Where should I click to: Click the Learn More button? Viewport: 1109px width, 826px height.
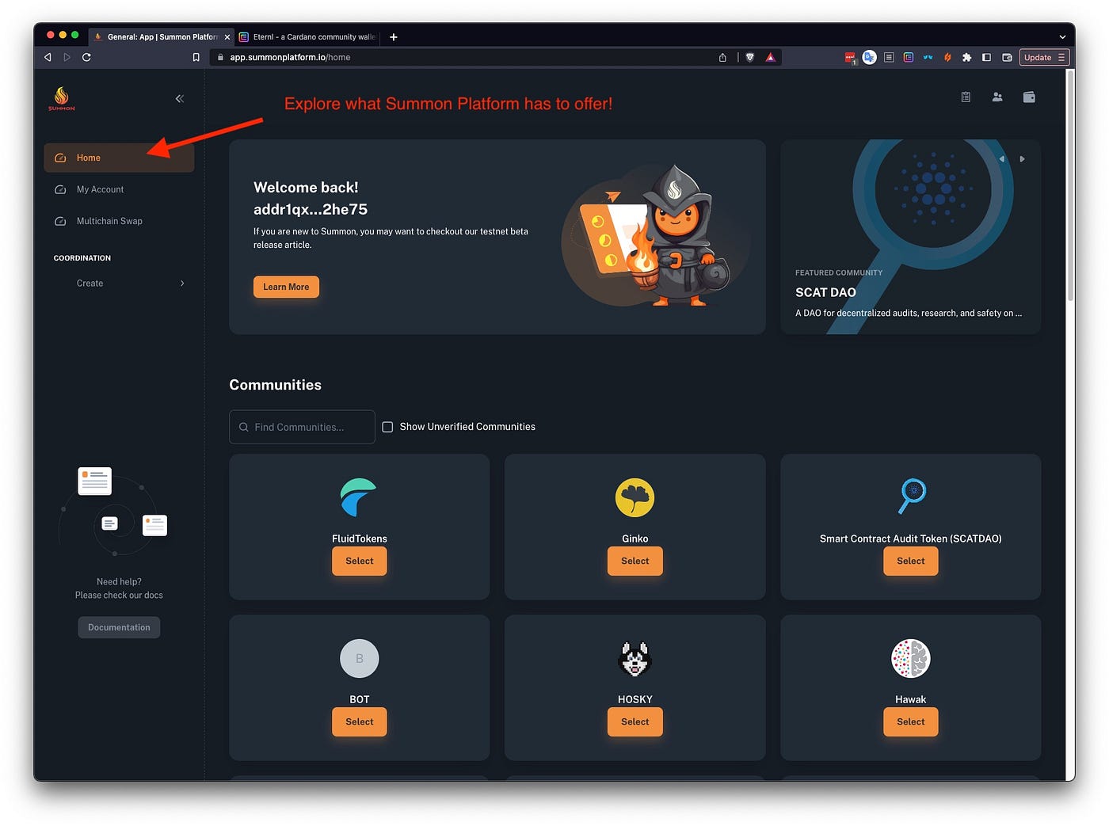[x=286, y=287]
